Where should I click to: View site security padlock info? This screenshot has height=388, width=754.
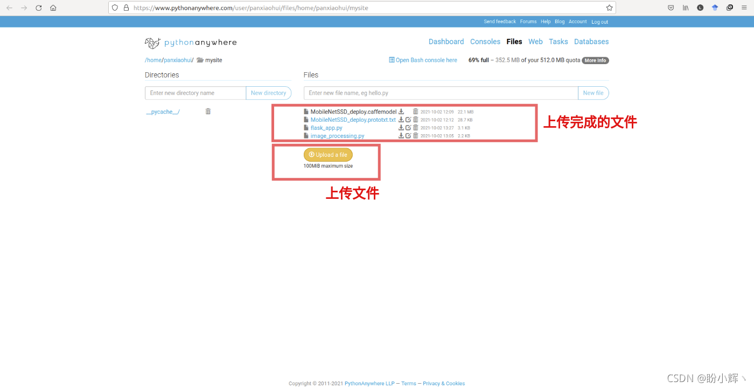point(126,8)
